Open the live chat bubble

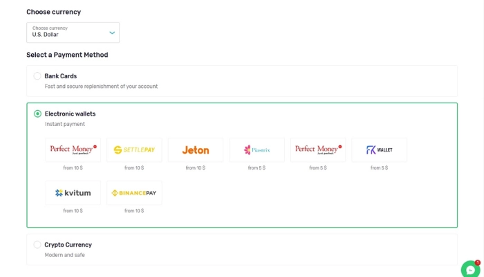pos(470,269)
